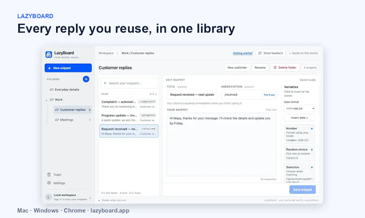Click the ;progress abbreviation tag

(148, 115)
